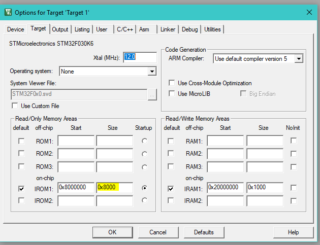The width and height of the screenshot is (320, 245).
Task: Close the Options for Target dialog
Action: [x=309, y=13]
